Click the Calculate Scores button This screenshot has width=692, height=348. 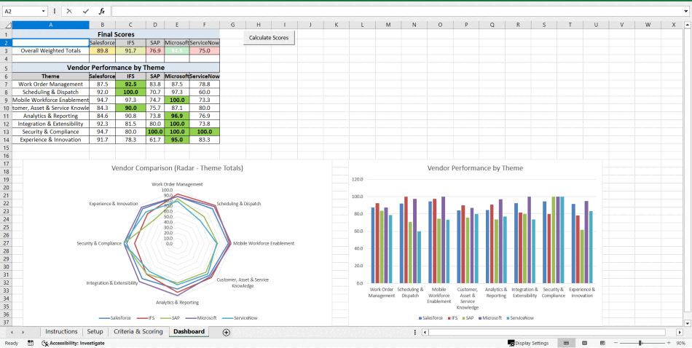(x=269, y=38)
